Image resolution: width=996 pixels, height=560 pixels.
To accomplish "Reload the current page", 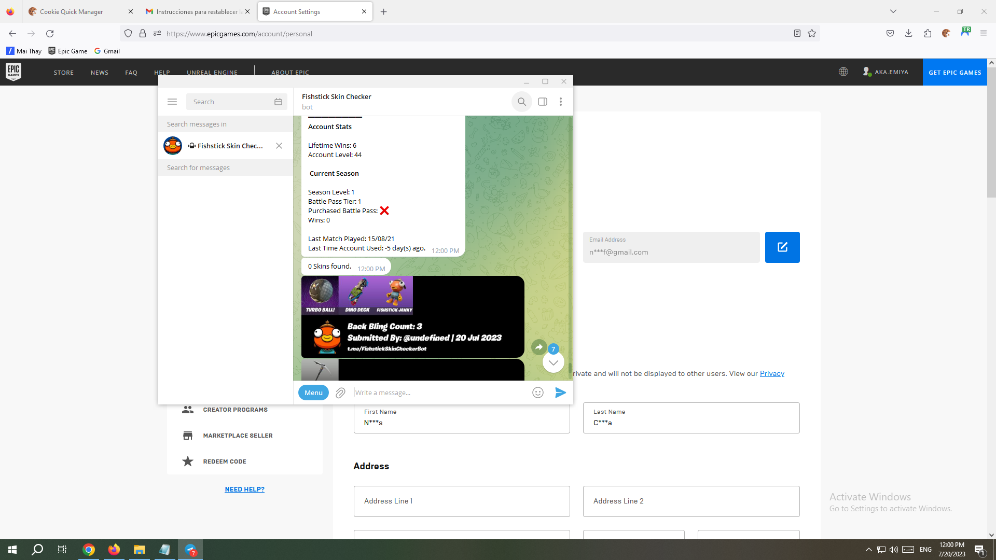I will [x=50, y=34].
